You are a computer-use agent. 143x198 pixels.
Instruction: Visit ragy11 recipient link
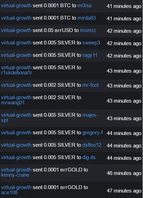coord(90,55)
